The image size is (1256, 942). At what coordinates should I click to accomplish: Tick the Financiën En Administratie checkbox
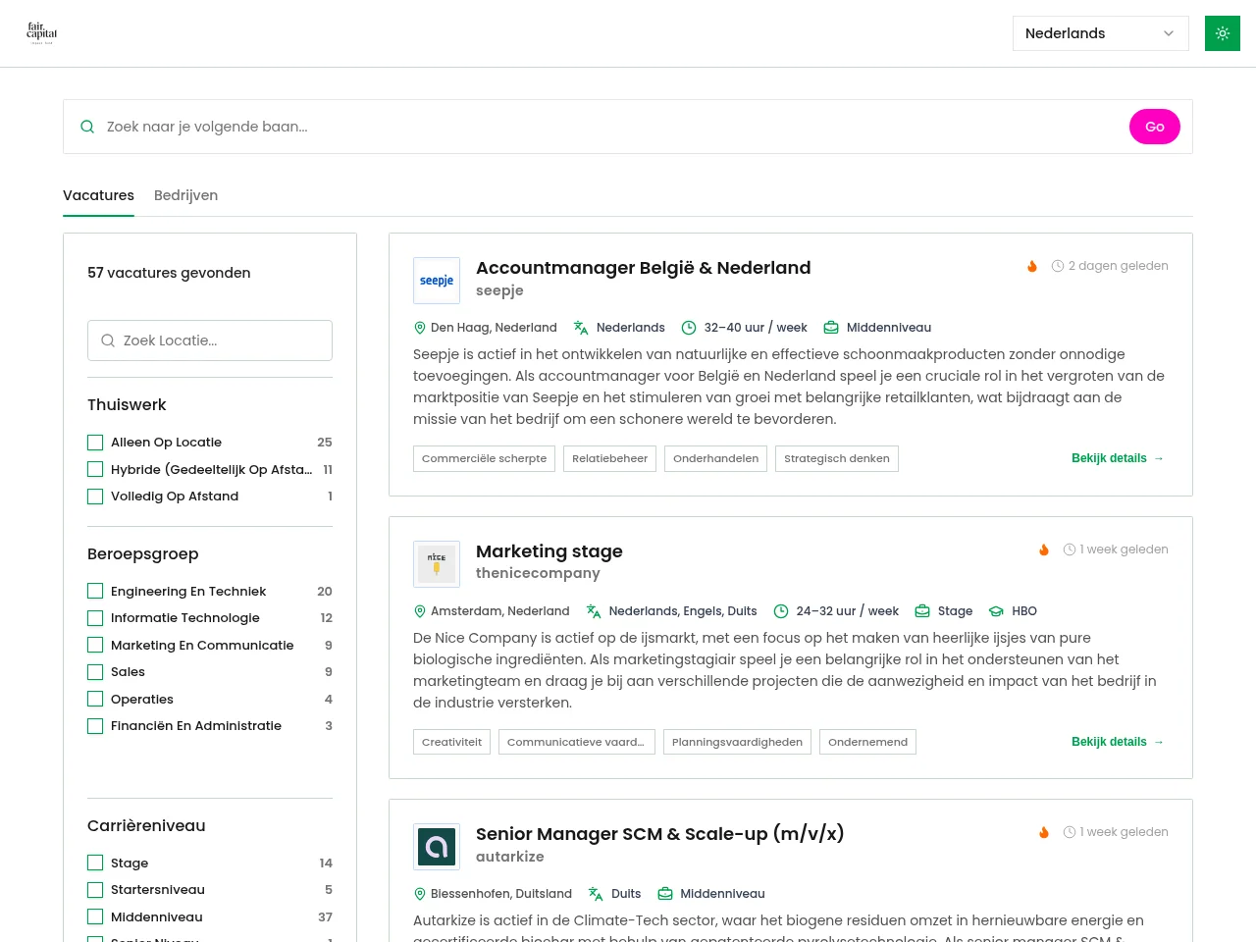coord(95,726)
